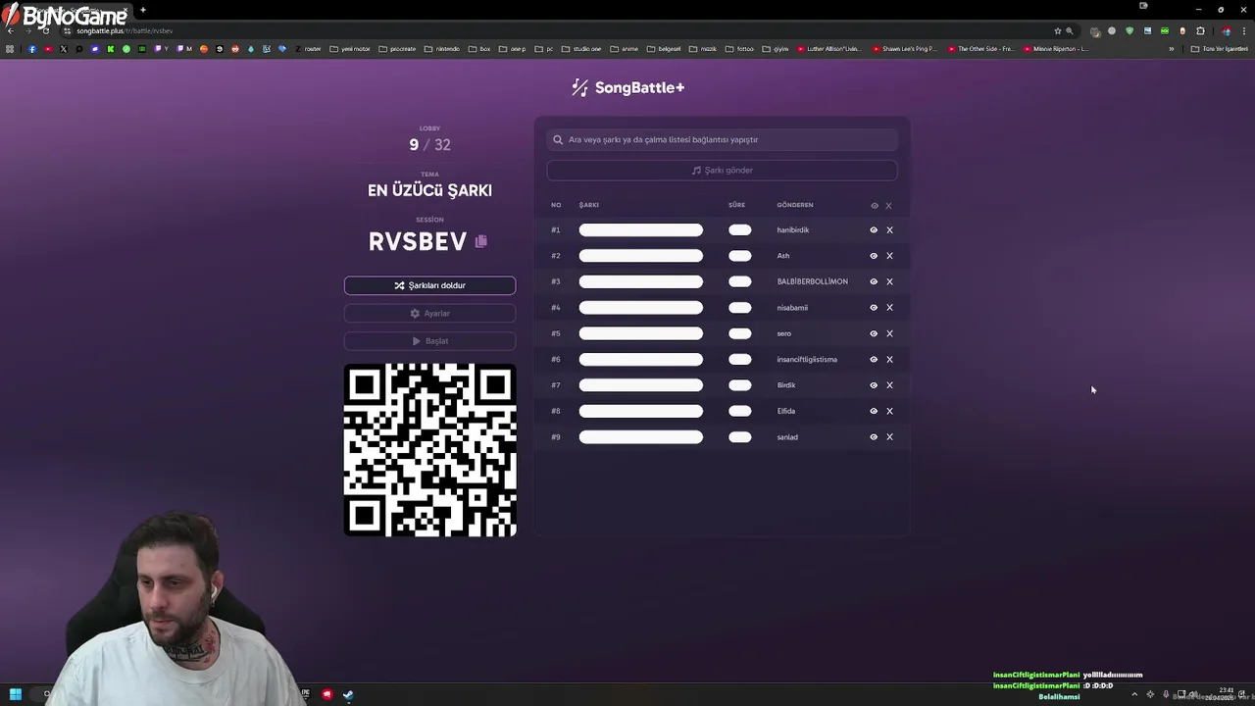1255x706 pixels.
Task: Click the Başlat start button
Action: 429,341
